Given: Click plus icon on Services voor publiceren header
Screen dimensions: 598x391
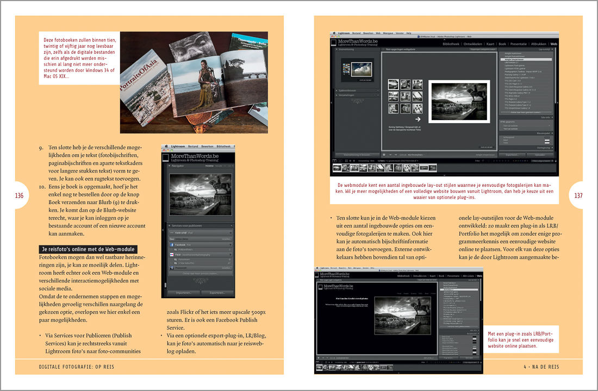Looking at the screenshot, I should (x=231, y=225).
